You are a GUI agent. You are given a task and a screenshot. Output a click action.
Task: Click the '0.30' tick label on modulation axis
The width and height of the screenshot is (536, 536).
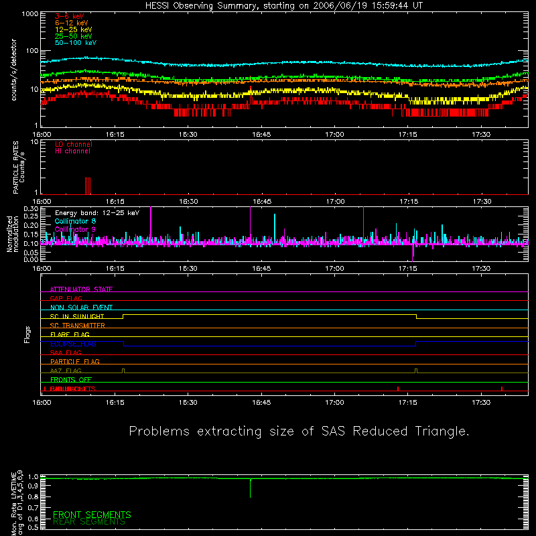click(x=31, y=208)
